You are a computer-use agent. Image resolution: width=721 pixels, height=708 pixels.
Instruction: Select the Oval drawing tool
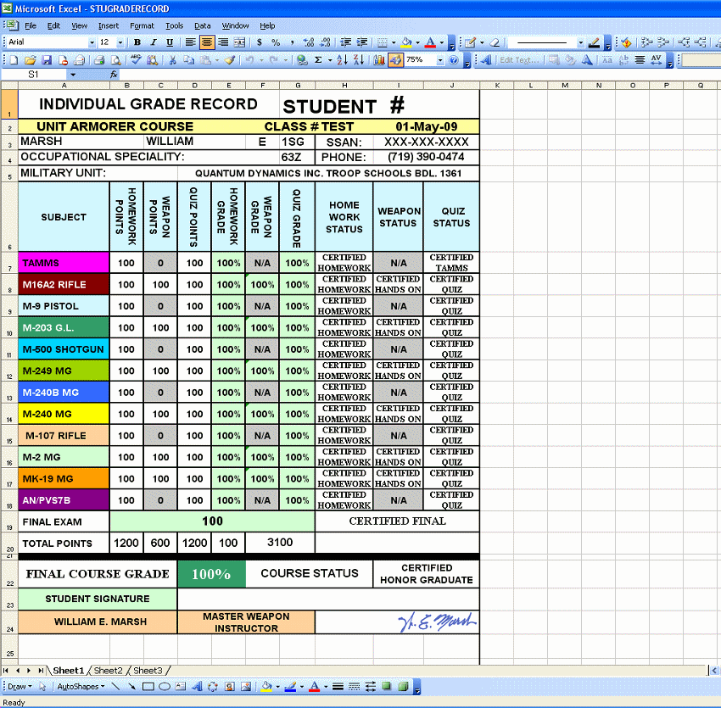(x=165, y=687)
